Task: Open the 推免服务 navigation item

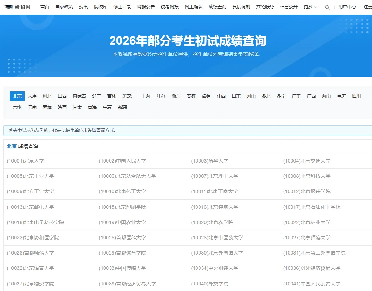Action: (x=265, y=7)
